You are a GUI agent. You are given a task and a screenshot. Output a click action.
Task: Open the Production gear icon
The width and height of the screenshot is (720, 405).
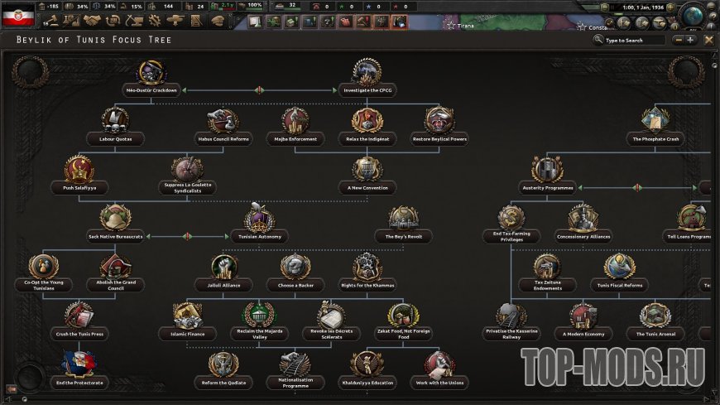(155, 21)
